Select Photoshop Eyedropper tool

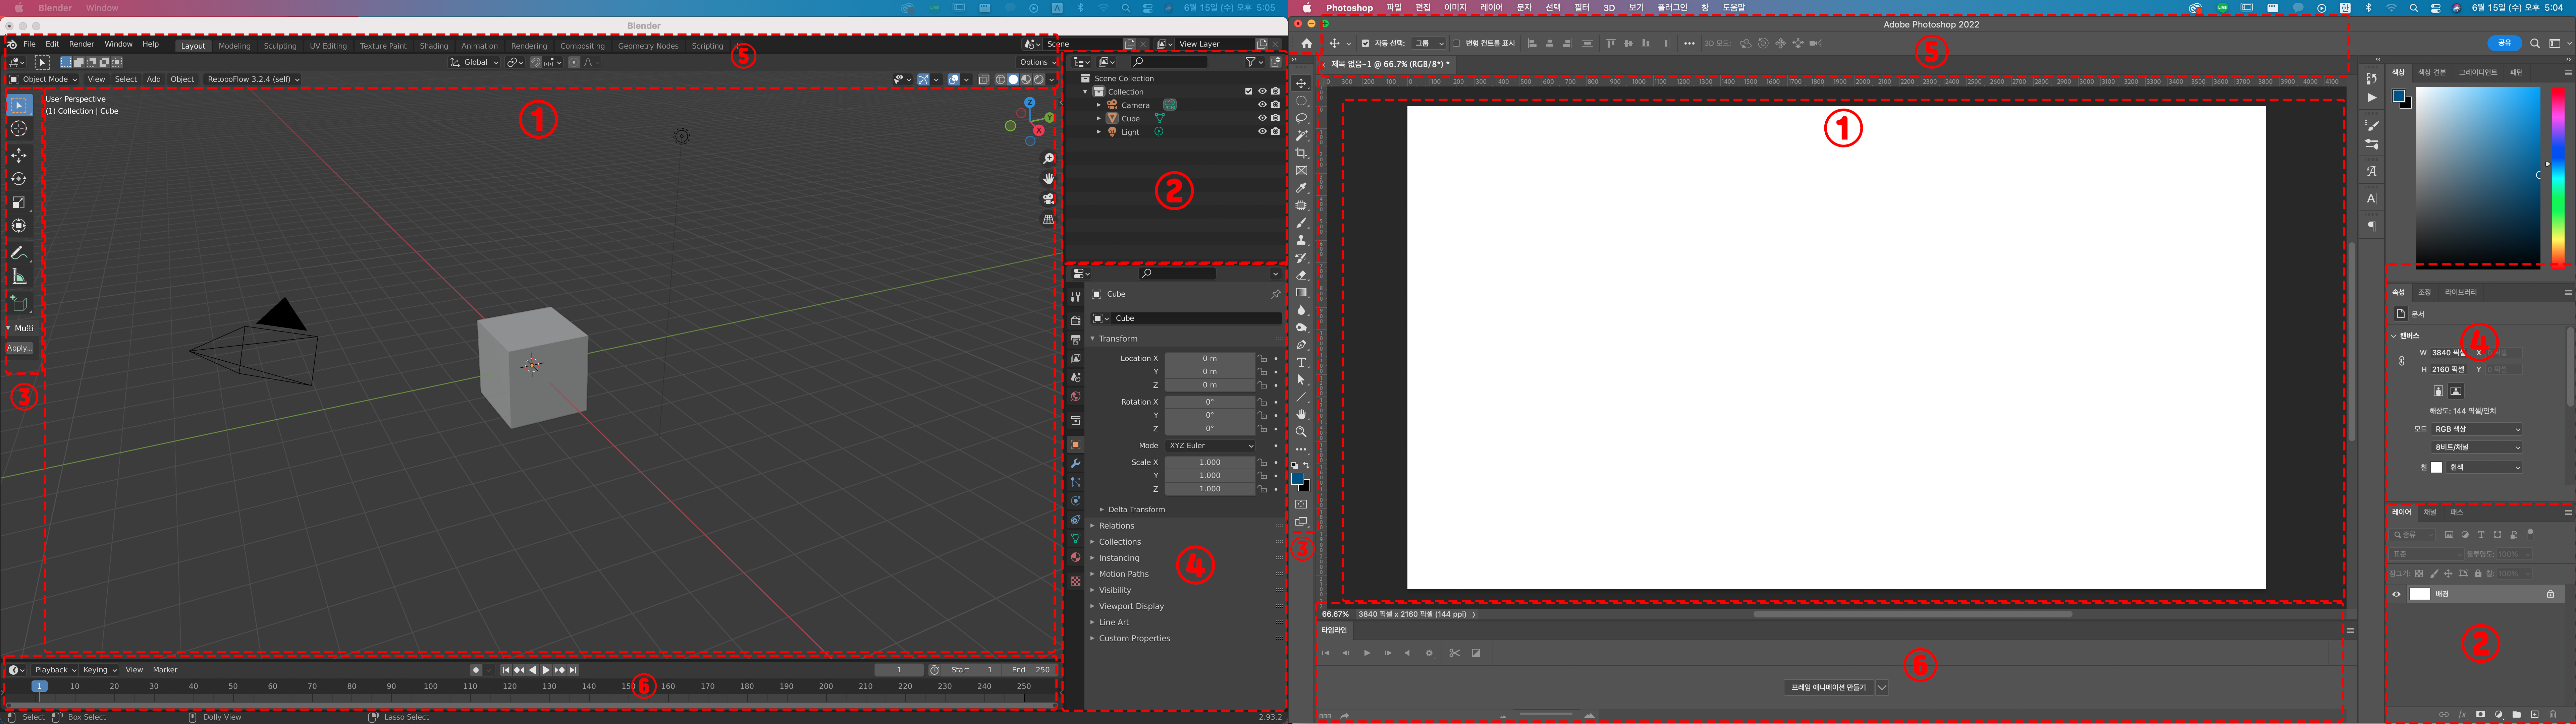[x=1301, y=188]
